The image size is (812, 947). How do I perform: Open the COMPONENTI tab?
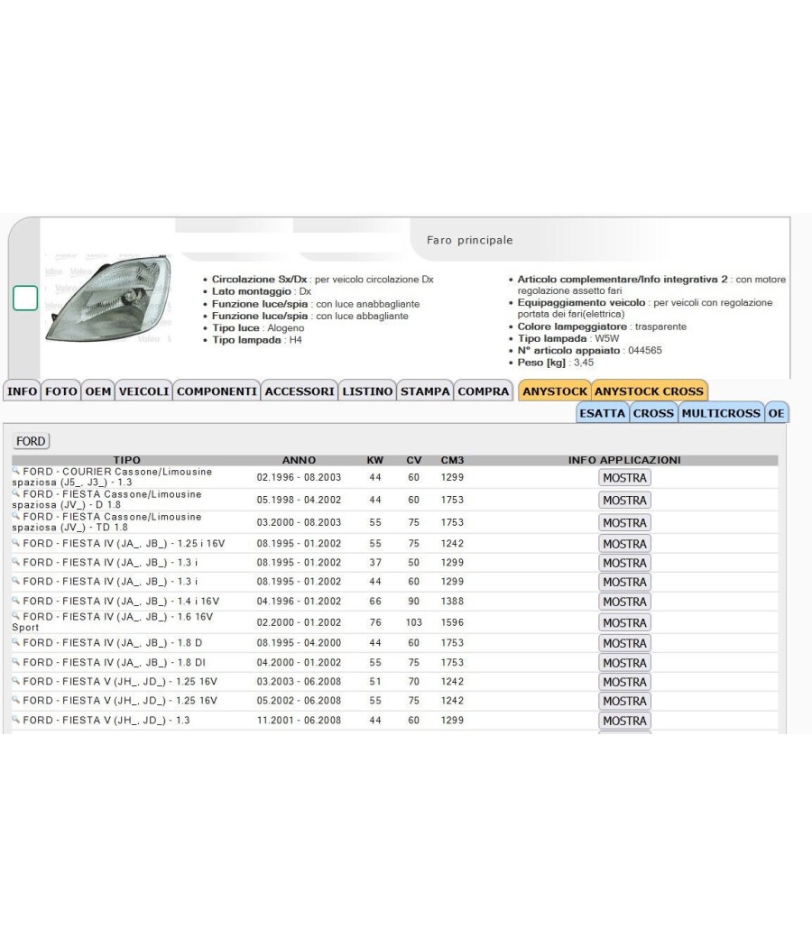(217, 391)
